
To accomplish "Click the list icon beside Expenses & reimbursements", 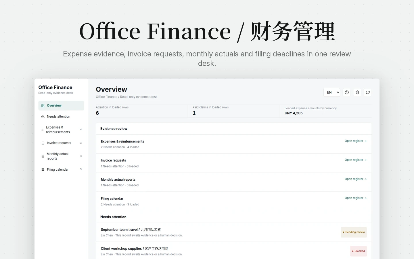I will click(x=42, y=130).
